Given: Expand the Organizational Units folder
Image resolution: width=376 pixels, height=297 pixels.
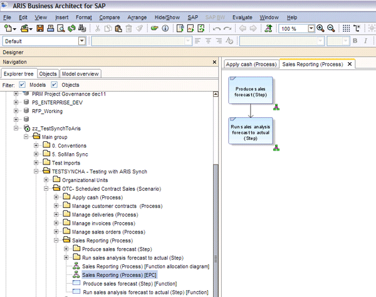Looking at the screenshot, I should pyautogui.click(x=46, y=180).
